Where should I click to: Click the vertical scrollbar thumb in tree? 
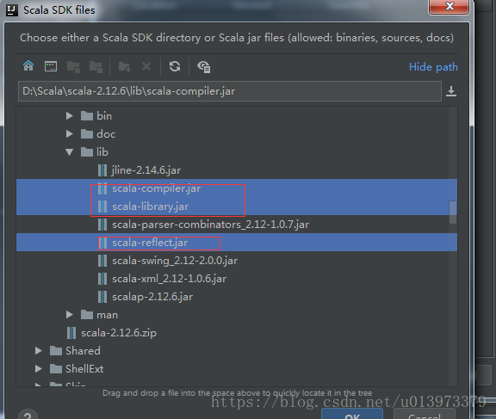pos(453,213)
